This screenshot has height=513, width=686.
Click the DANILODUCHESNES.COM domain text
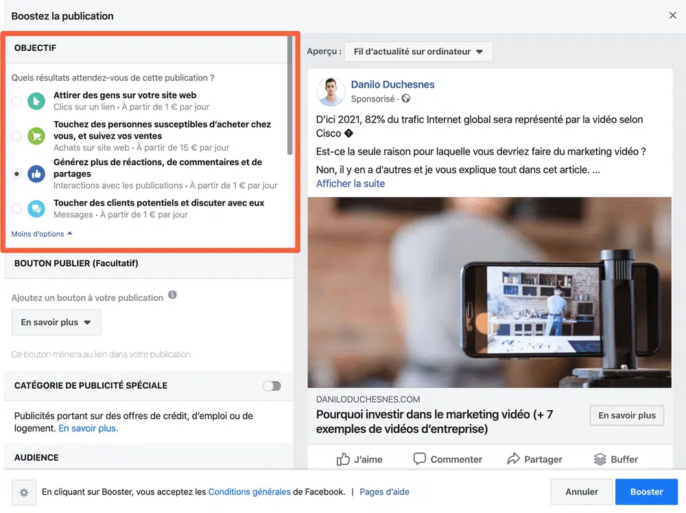coord(368,399)
